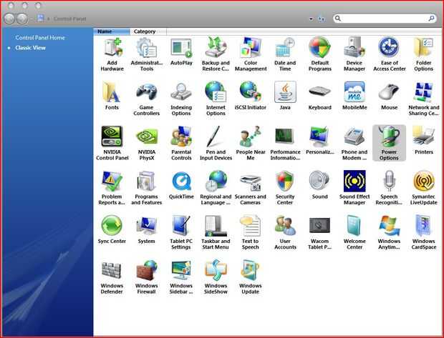The image size is (444, 338).
Task: Open MobileMe preferences
Action: point(354,96)
